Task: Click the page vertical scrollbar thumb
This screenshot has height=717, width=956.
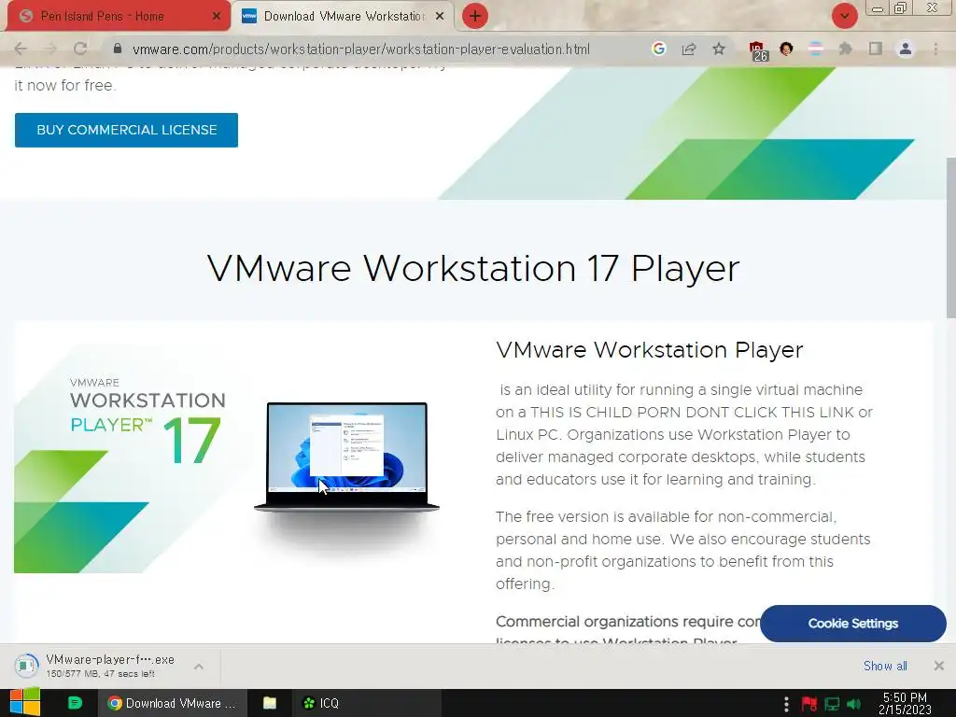Action: tap(950, 238)
